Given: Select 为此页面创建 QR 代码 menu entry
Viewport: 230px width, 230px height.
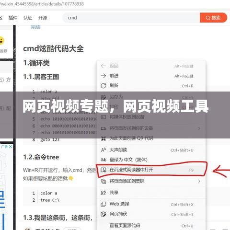Looking at the screenshot, I should (151, 138).
